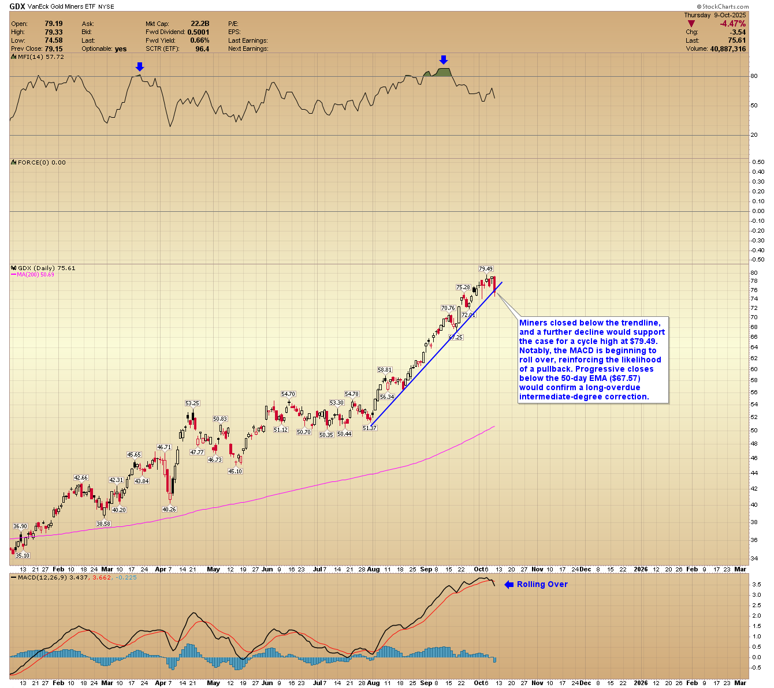The width and height of the screenshot is (774, 688).
Task: Click the Rolling Over MACD annotation text
Action: tap(542, 585)
